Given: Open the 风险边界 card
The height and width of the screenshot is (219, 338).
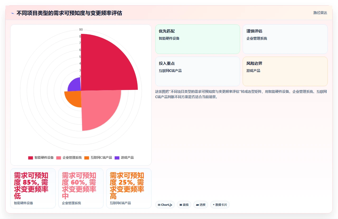Looking at the screenshot, I should coord(285,71).
